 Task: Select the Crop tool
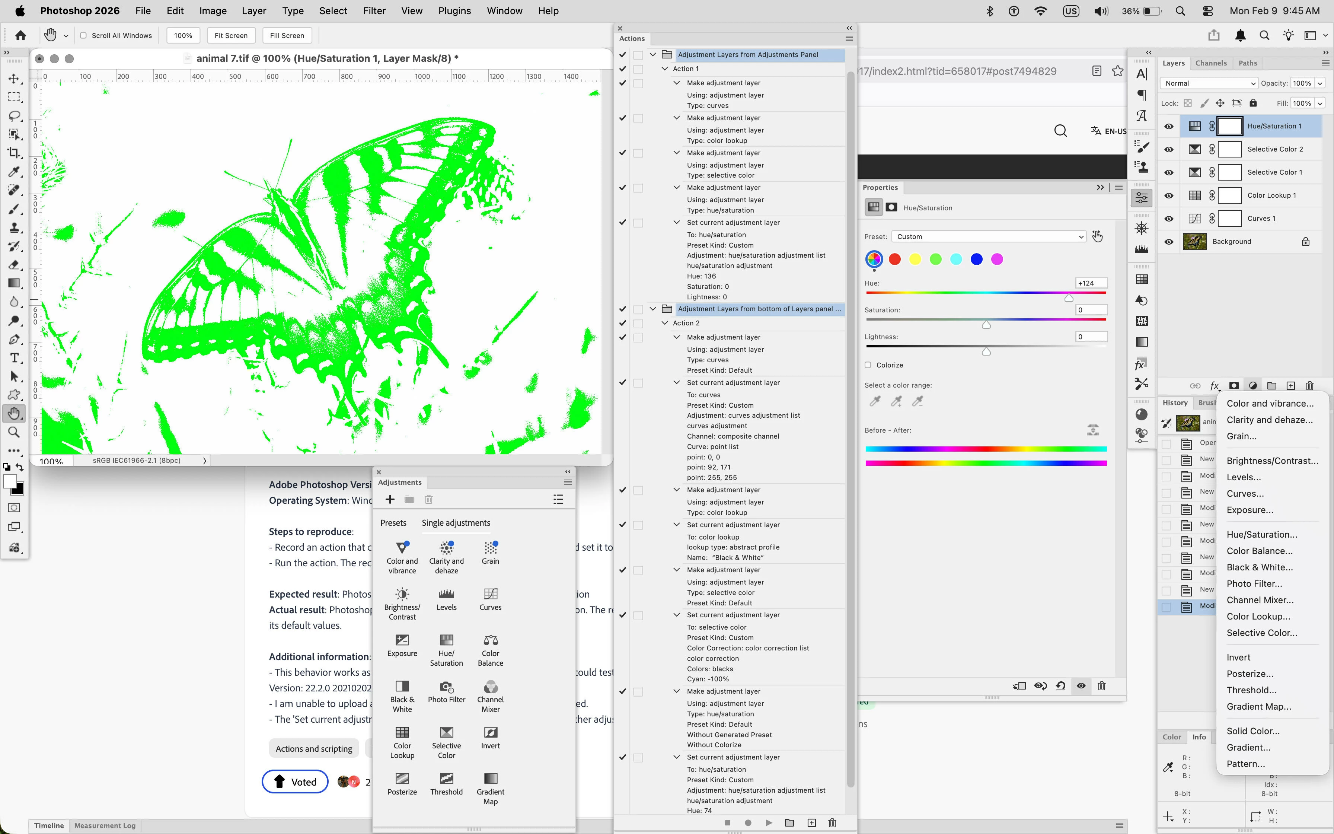(x=15, y=153)
